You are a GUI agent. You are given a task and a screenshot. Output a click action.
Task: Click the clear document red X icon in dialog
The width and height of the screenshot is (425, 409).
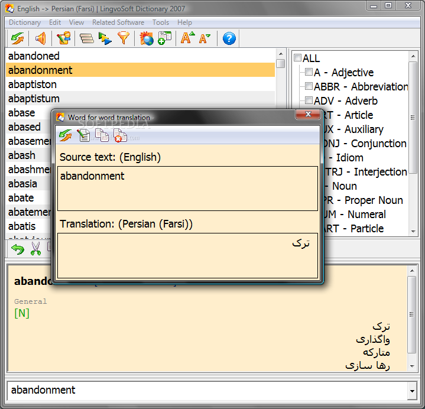(x=120, y=135)
